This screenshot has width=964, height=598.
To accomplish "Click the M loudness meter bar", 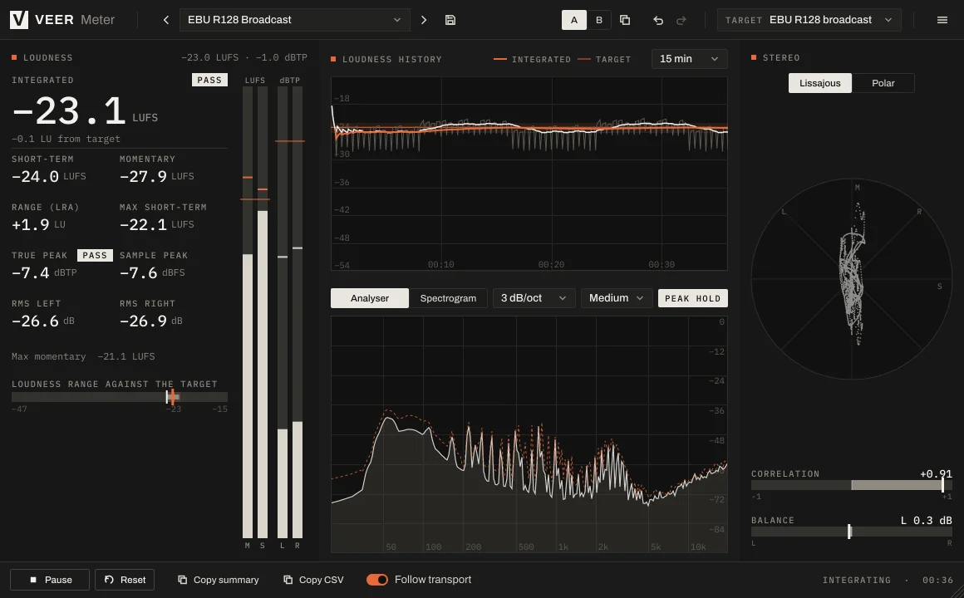I will click(248, 312).
